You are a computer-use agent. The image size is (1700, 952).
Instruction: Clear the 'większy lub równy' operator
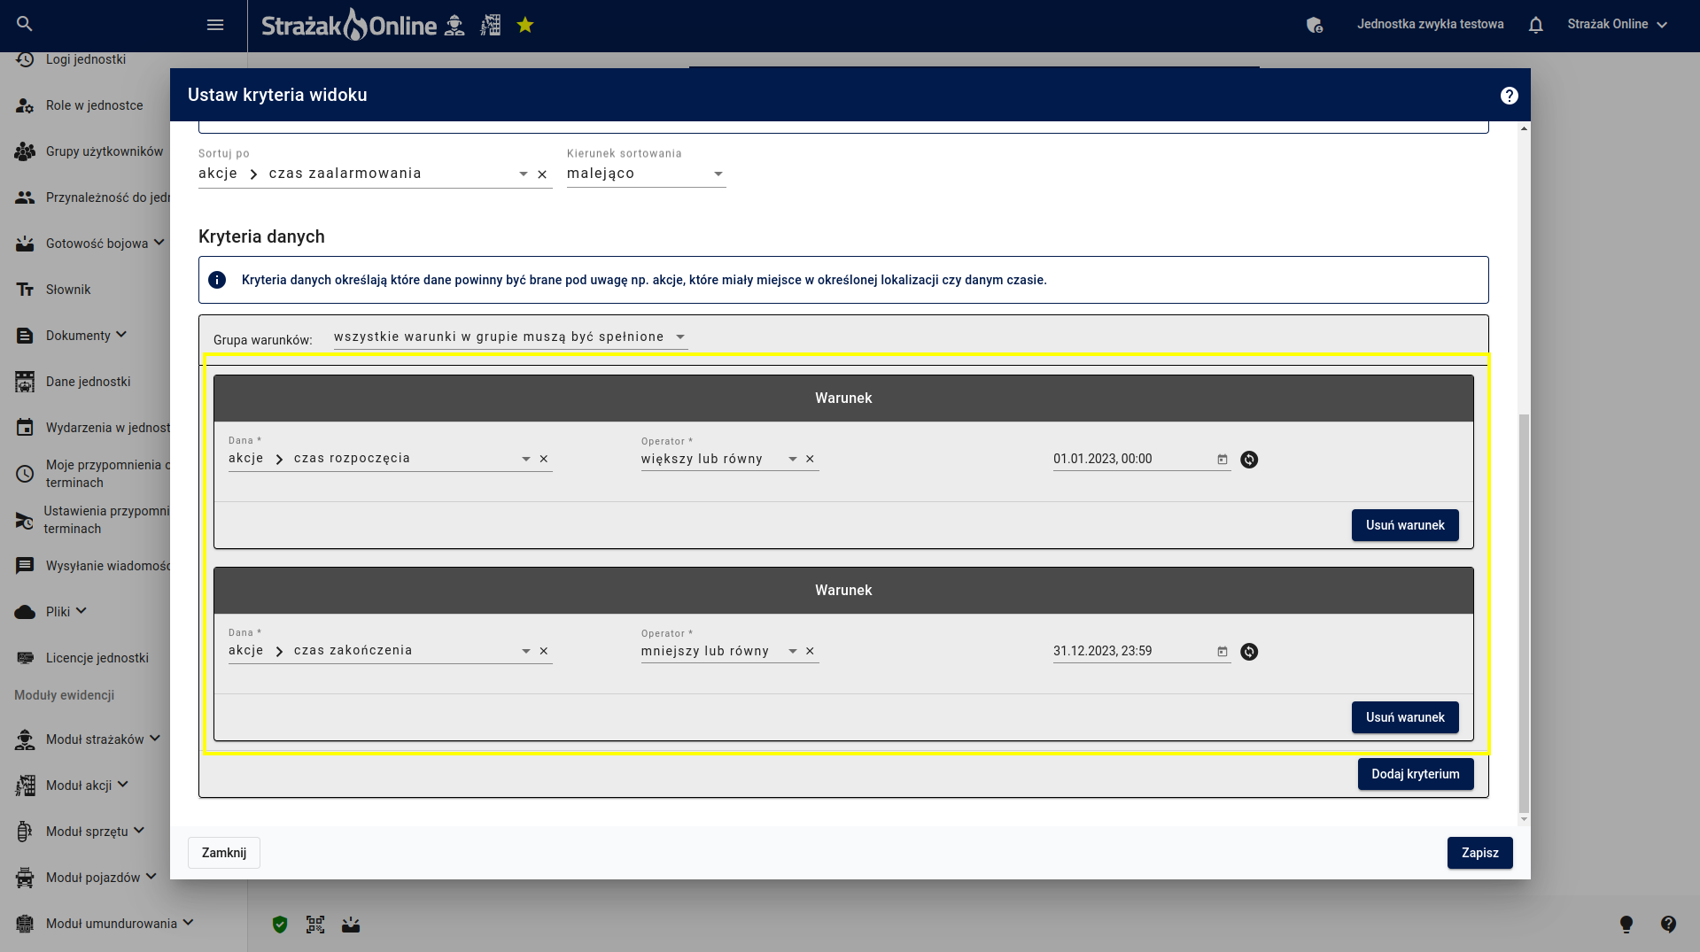coord(810,459)
